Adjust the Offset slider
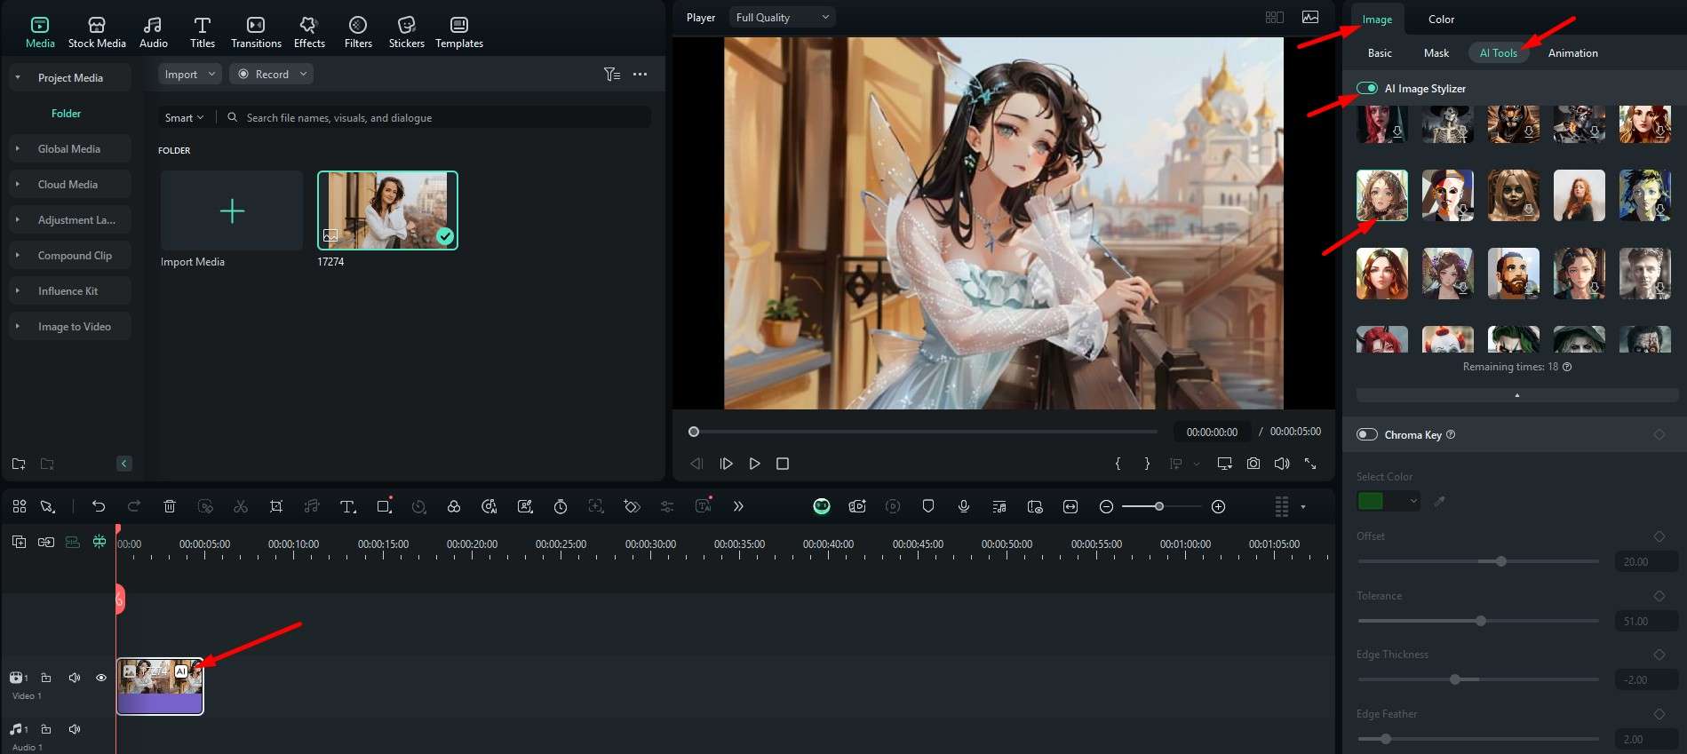Viewport: 1687px width, 754px height. (1500, 561)
